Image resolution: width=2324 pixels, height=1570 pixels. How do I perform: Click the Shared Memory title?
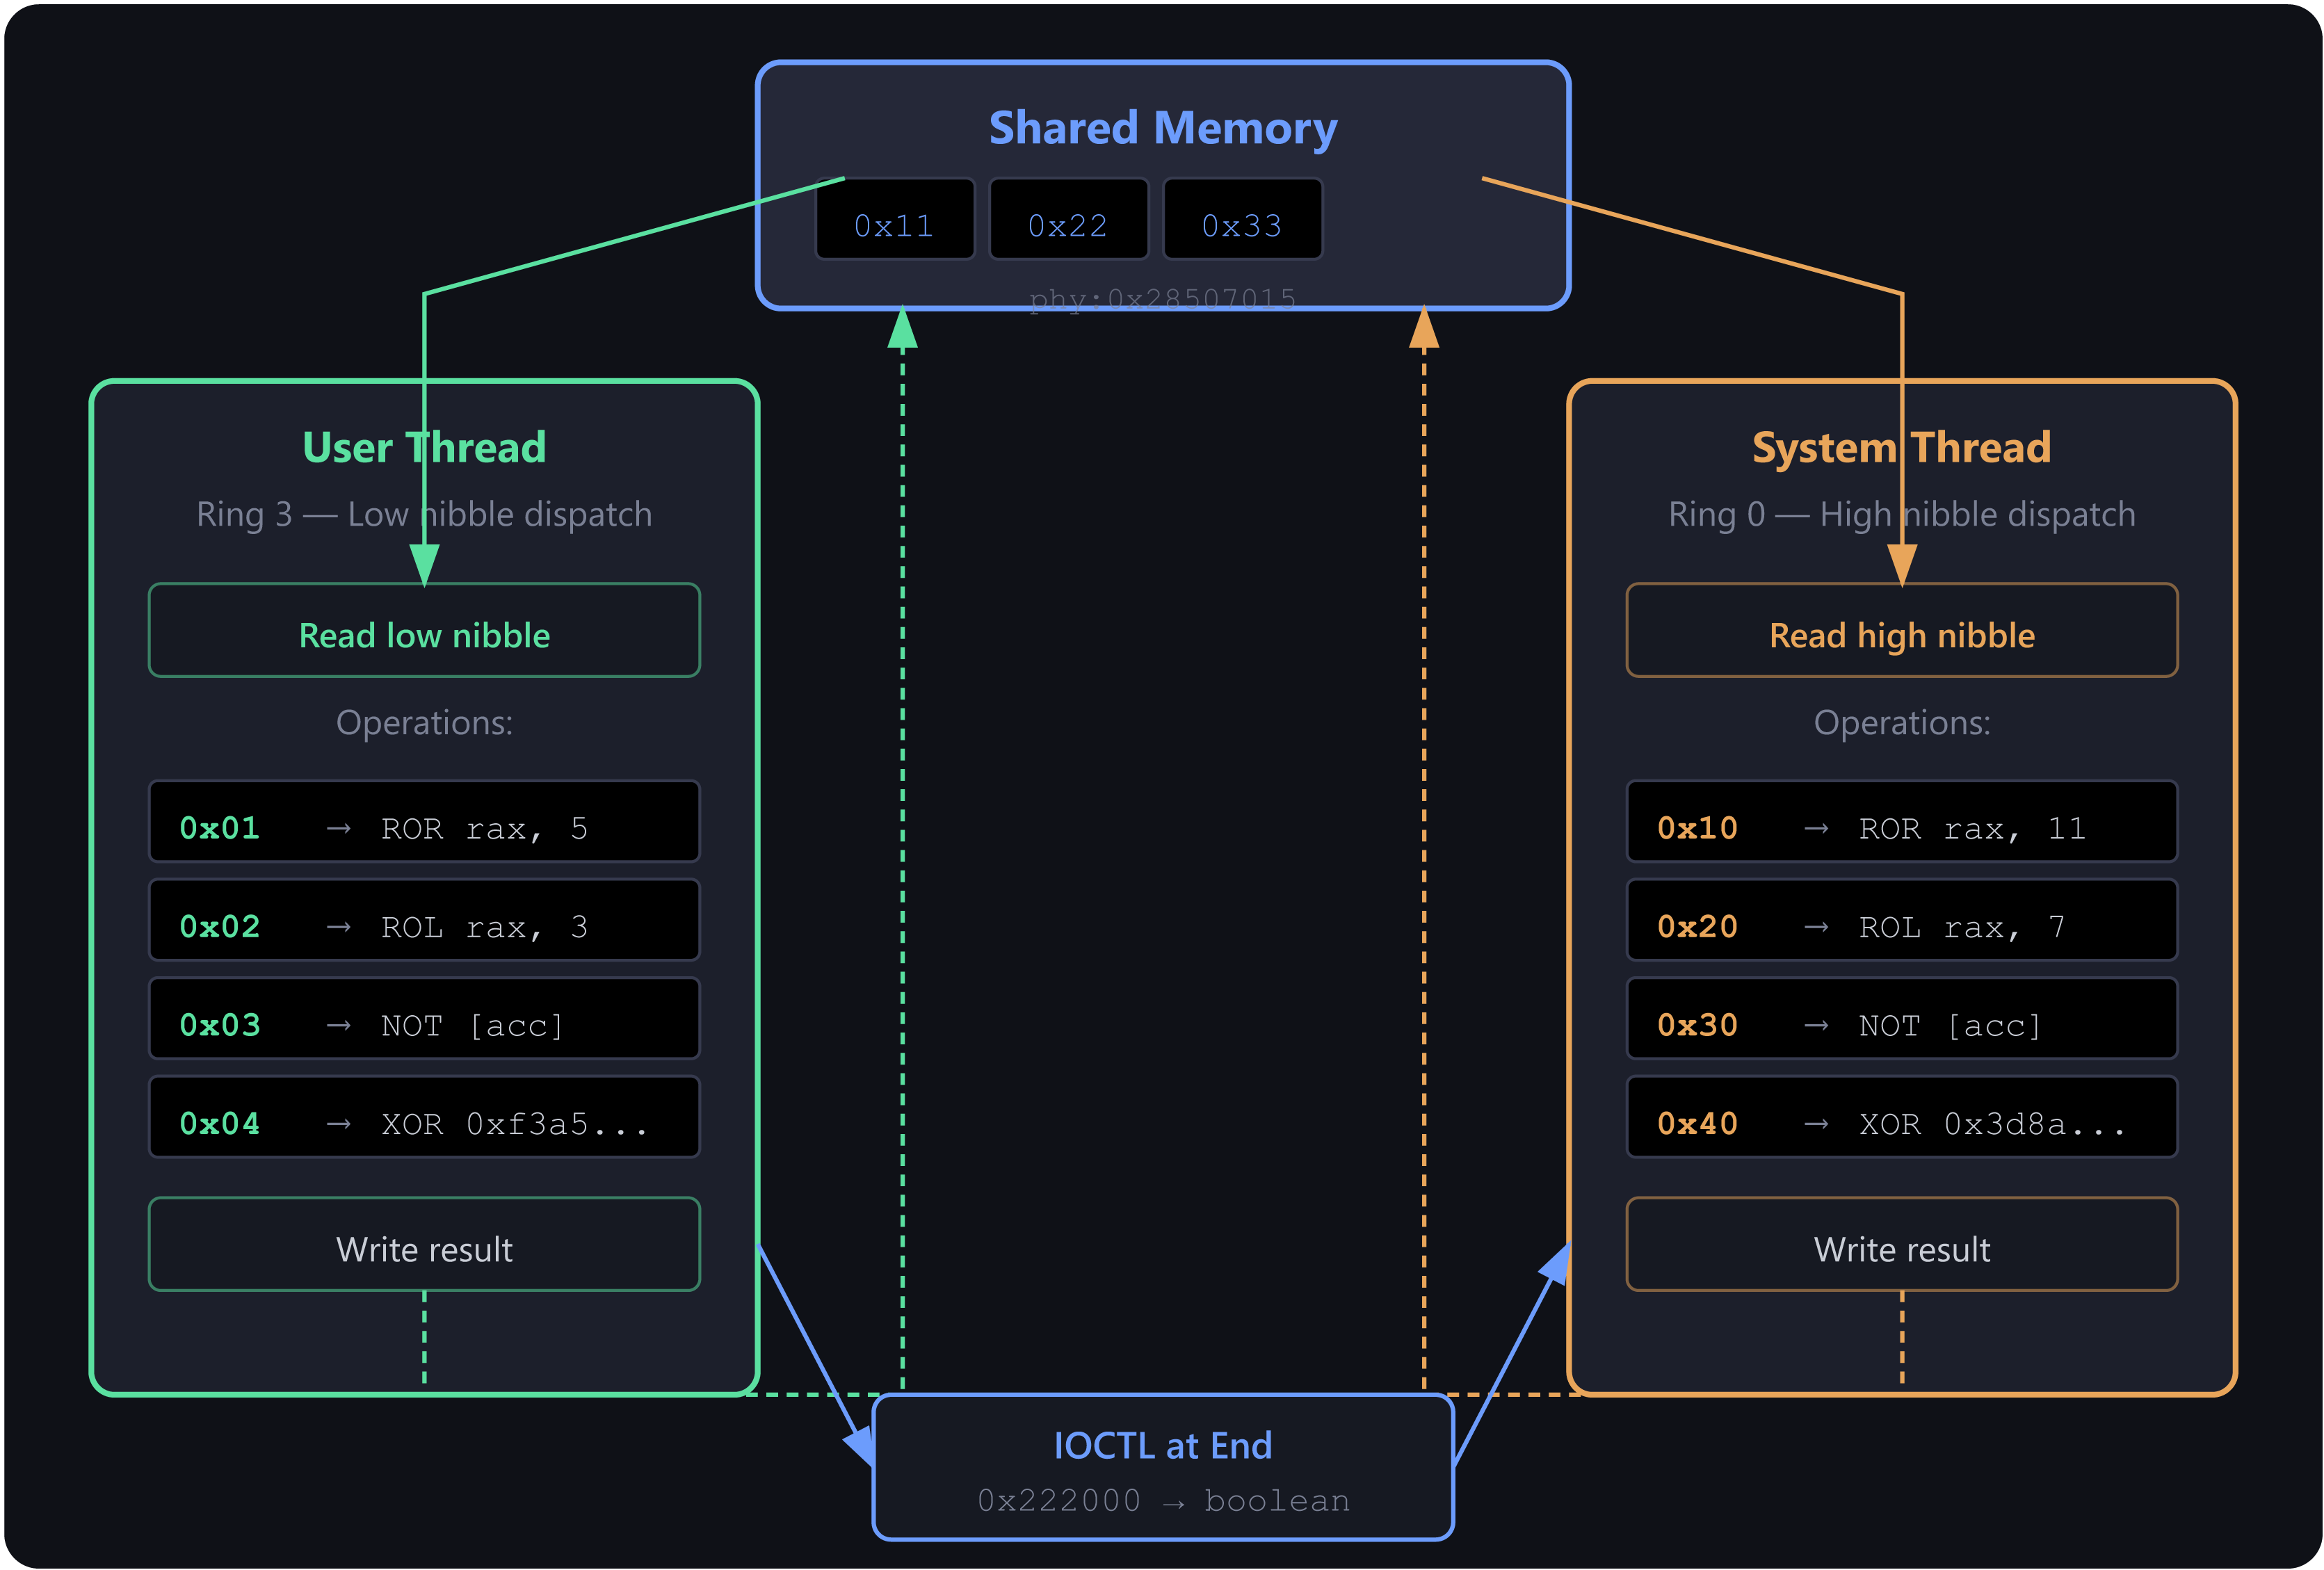pyautogui.click(x=1162, y=128)
